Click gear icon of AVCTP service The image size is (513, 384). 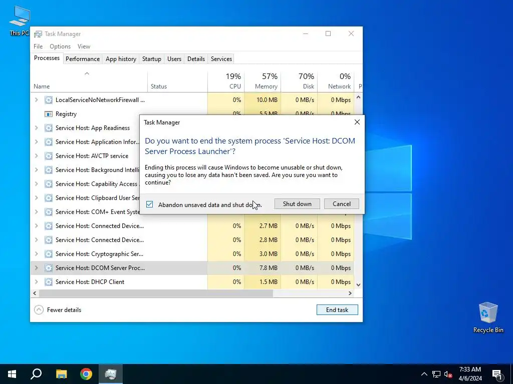(49, 156)
